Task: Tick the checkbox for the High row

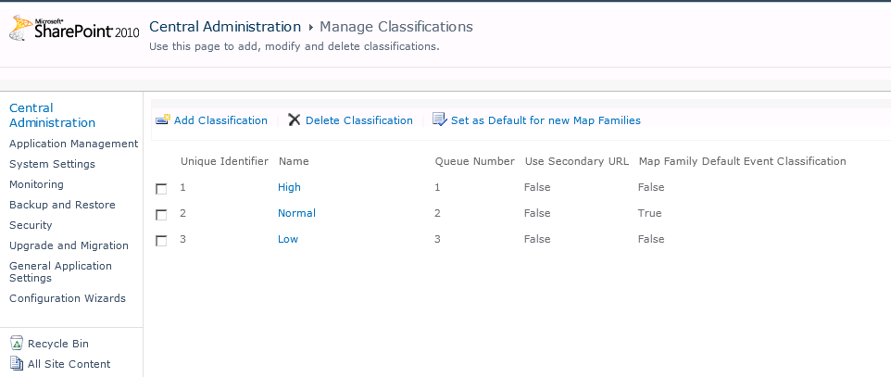Action: coord(161,188)
